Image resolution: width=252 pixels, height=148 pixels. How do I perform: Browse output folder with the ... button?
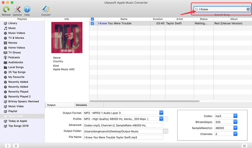coord(166,131)
